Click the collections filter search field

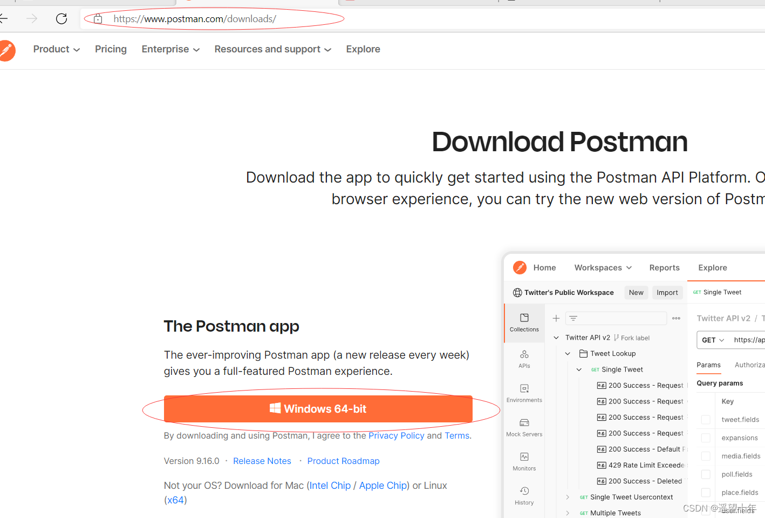[616, 318]
